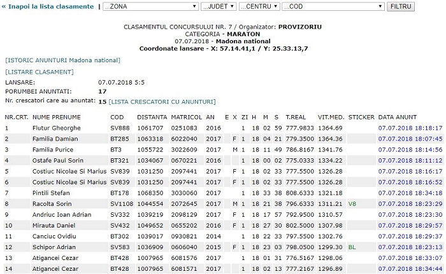Select name Andriuc Ioan Adrian
Image resolution: width=446 pixels, height=274 pixels.
coord(62,214)
